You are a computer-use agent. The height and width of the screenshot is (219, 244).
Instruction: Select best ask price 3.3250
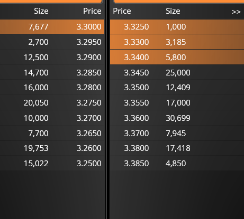click(137, 27)
